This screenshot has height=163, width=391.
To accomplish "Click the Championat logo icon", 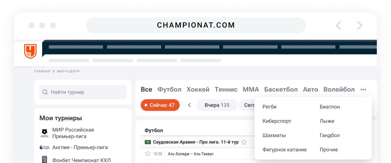I will click(30, 51).
